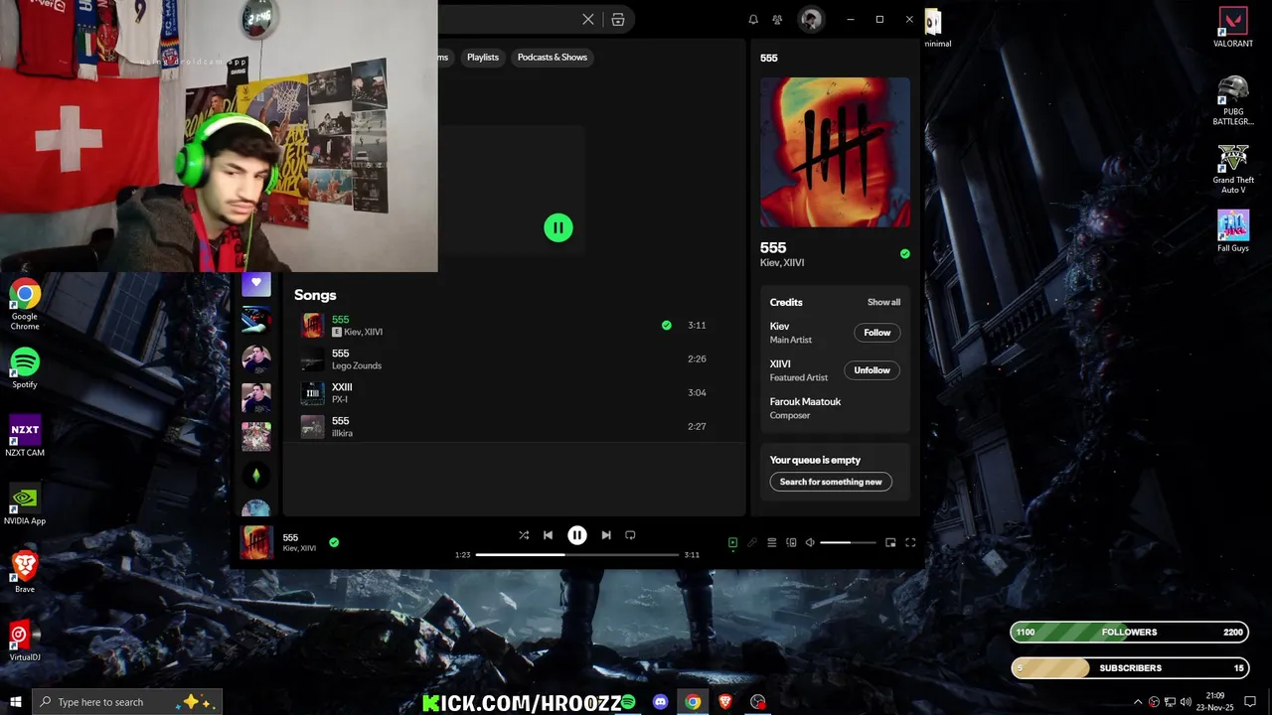Open NZXT CAM desktop shortcut
Viewport: 1272px width, 715px height.
pyautogui.click(x=25, y=436)
